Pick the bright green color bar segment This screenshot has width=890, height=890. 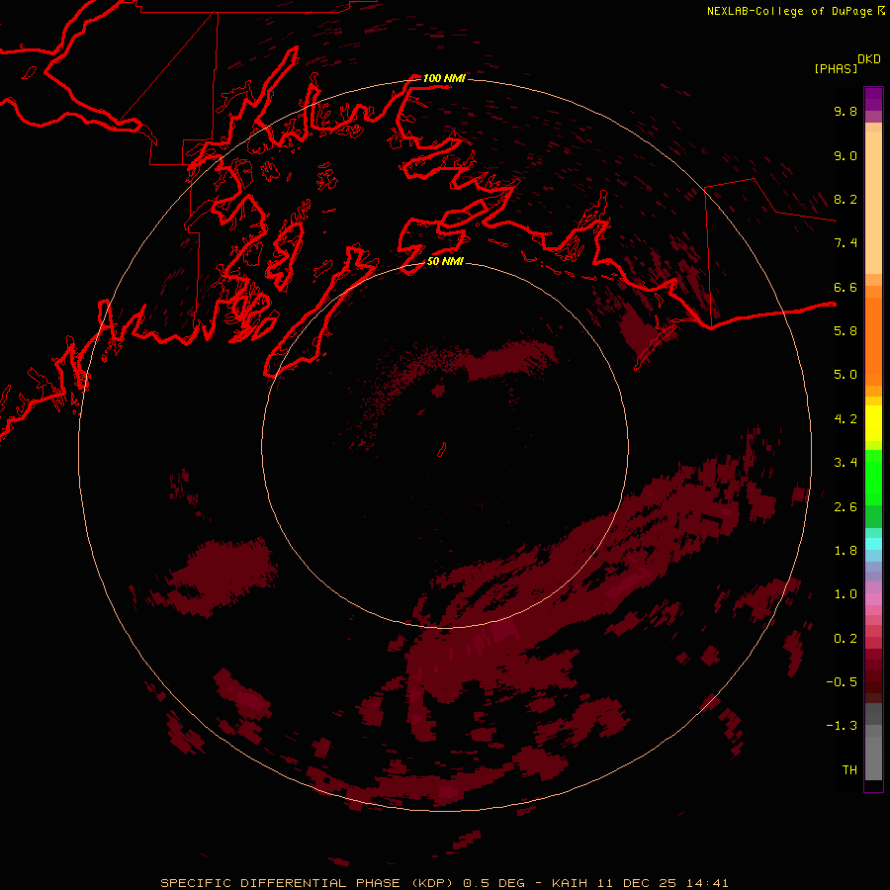873,477
